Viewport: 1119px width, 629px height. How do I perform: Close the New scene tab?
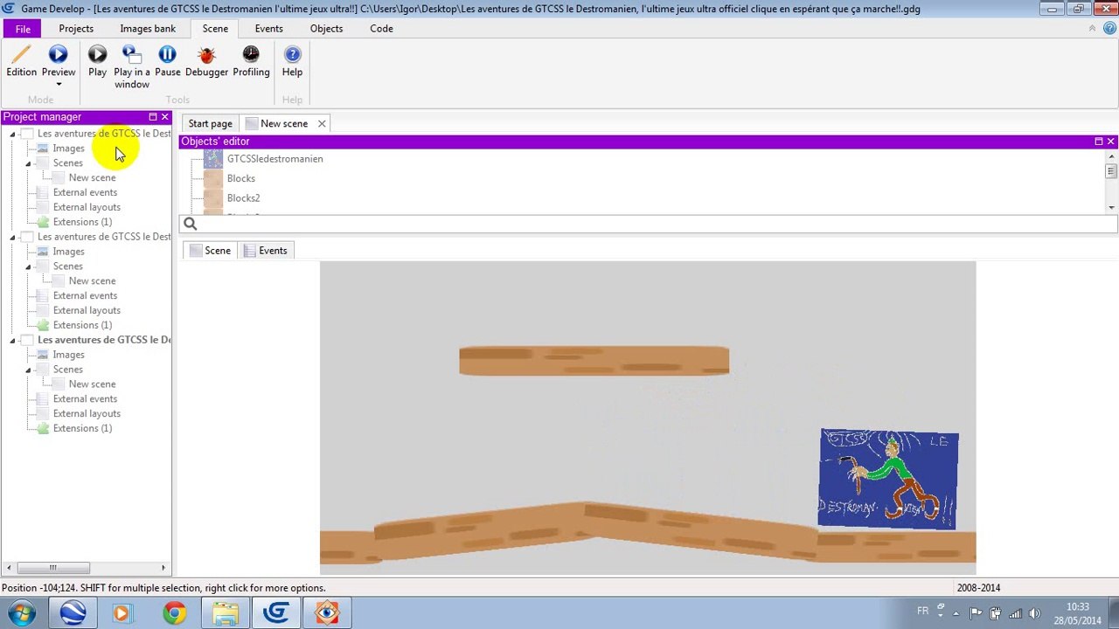click(x=322, y=123)
